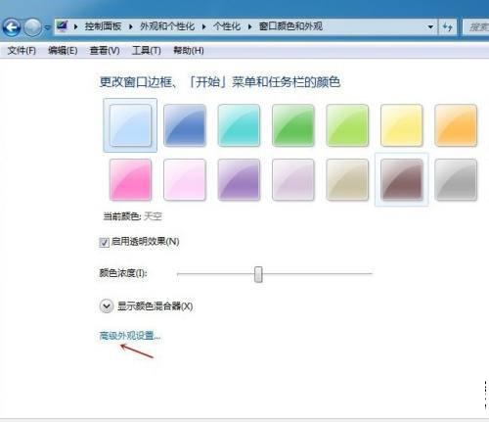This screenshot has height=422, width=489.
Task: Click the Back navigation arrow button
Action: click(12, 27)
